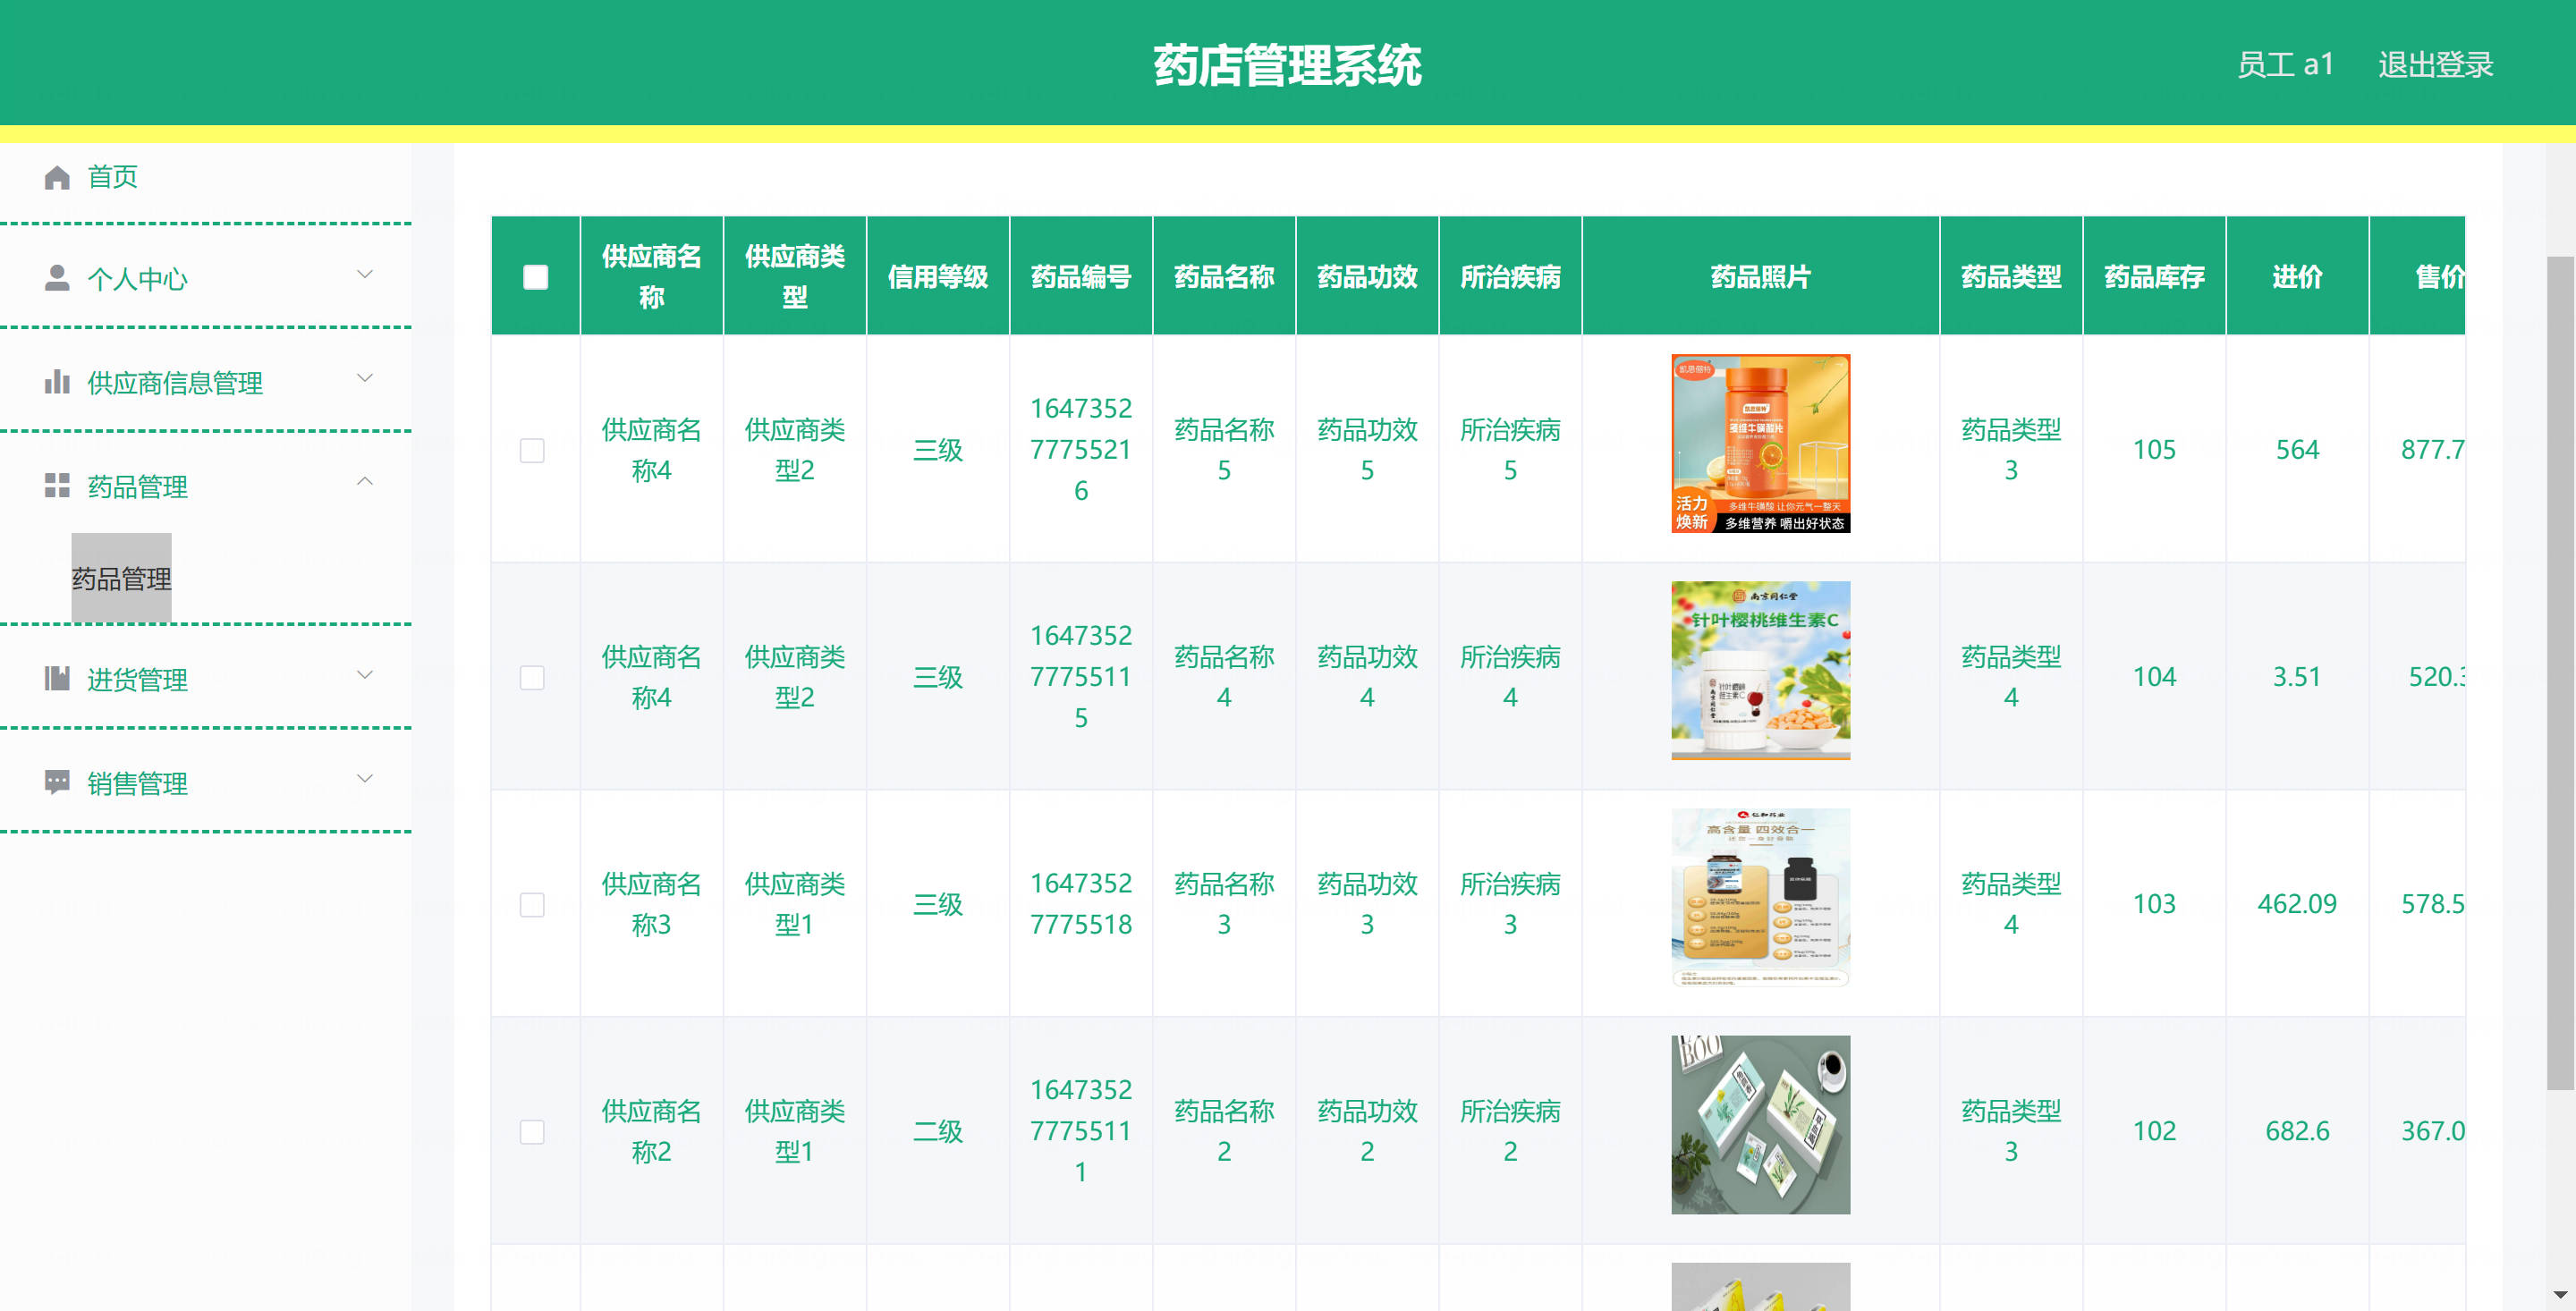This screenshot has width=2576, height=1311.
Task: Toggle the select-all checkbox in table header
Action: pyautogui.click(x=536, y=277)
